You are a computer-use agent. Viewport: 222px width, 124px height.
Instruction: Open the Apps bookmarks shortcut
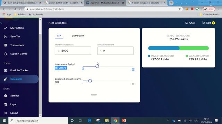pyautogui.click(x=7, y=14)
